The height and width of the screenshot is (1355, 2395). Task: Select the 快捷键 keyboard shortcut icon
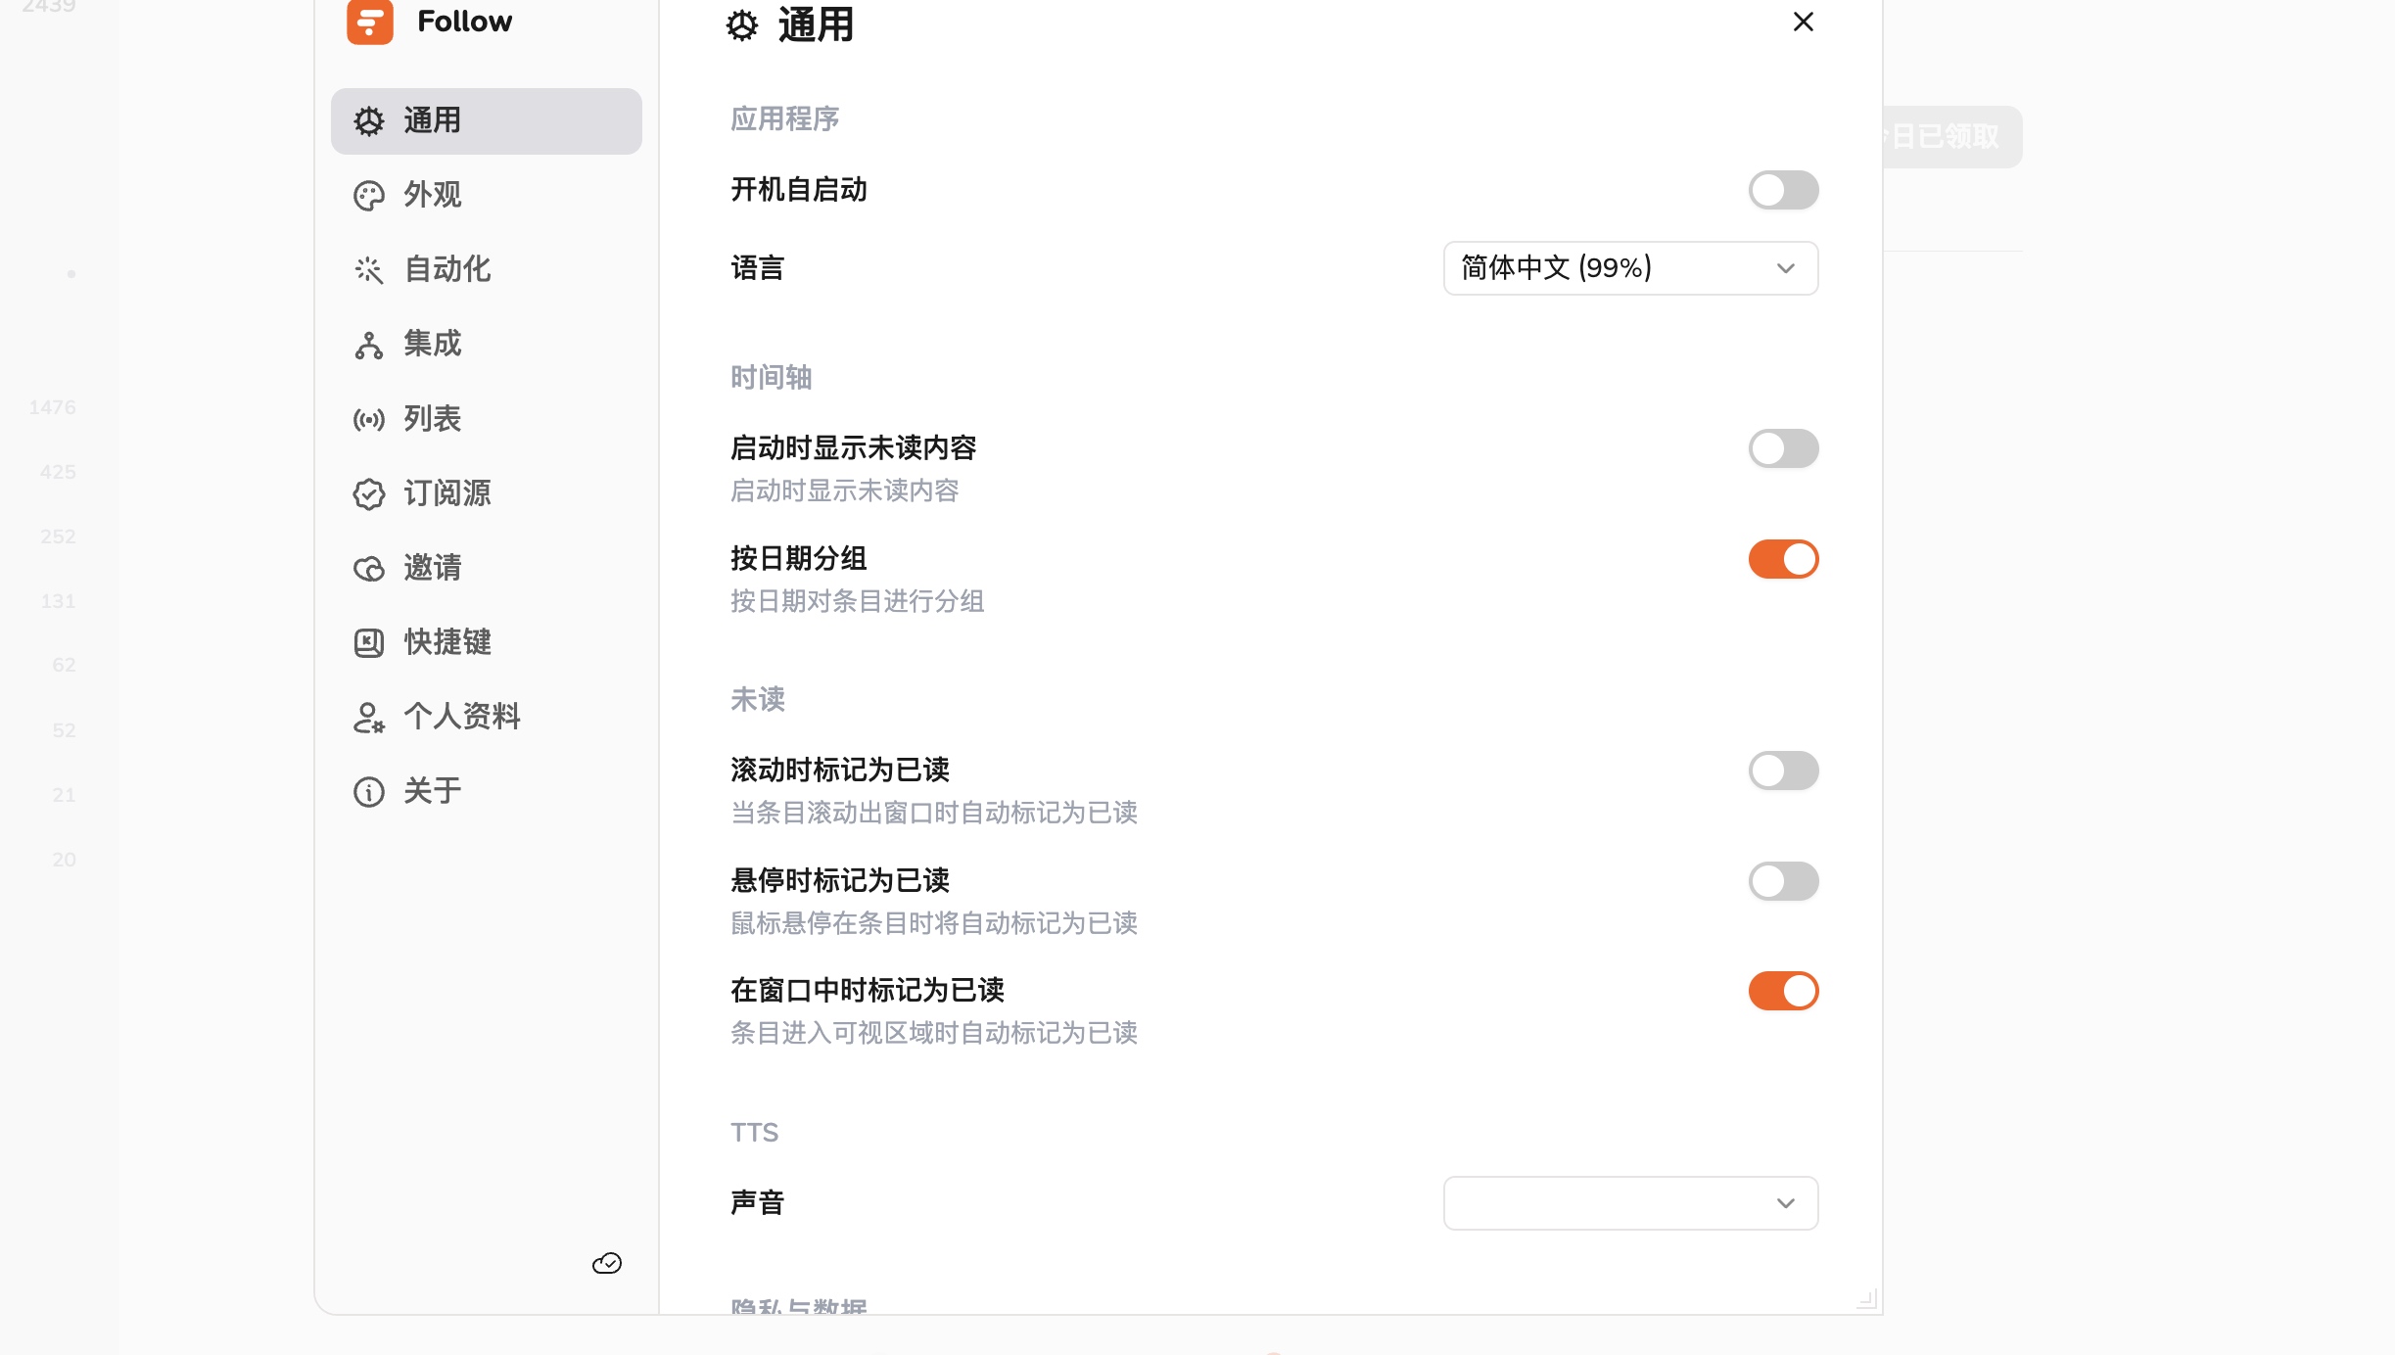[x=369, y=643]
